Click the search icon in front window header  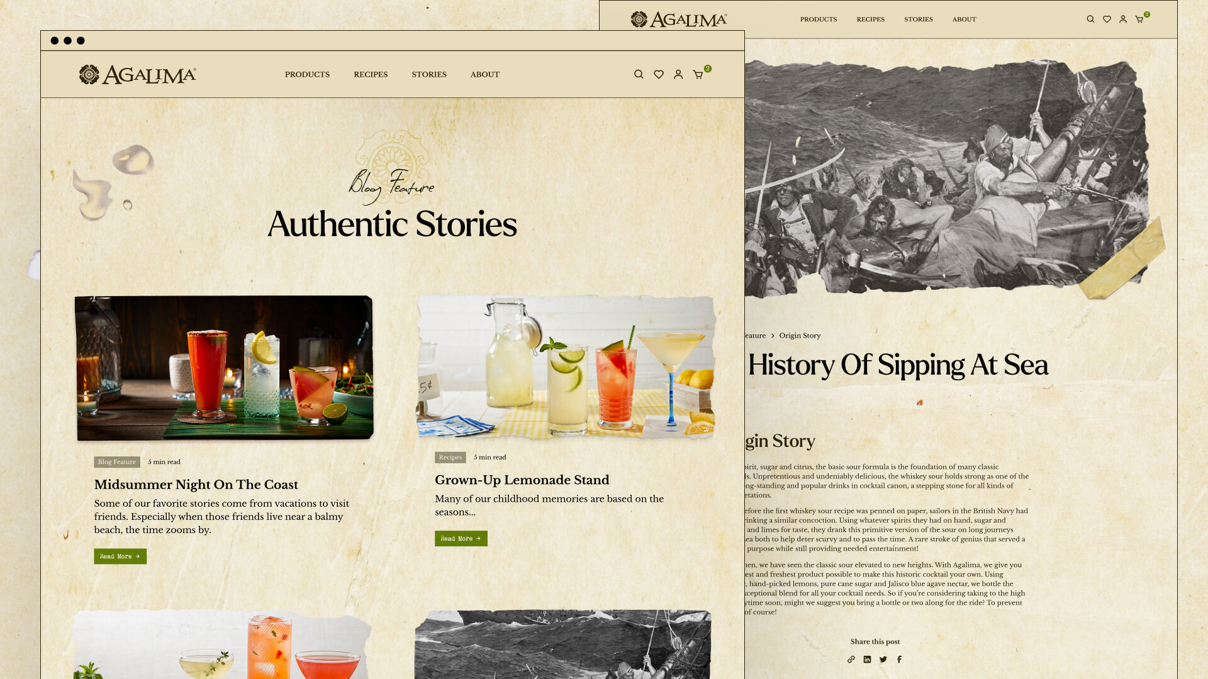click(x=639, y=74)
